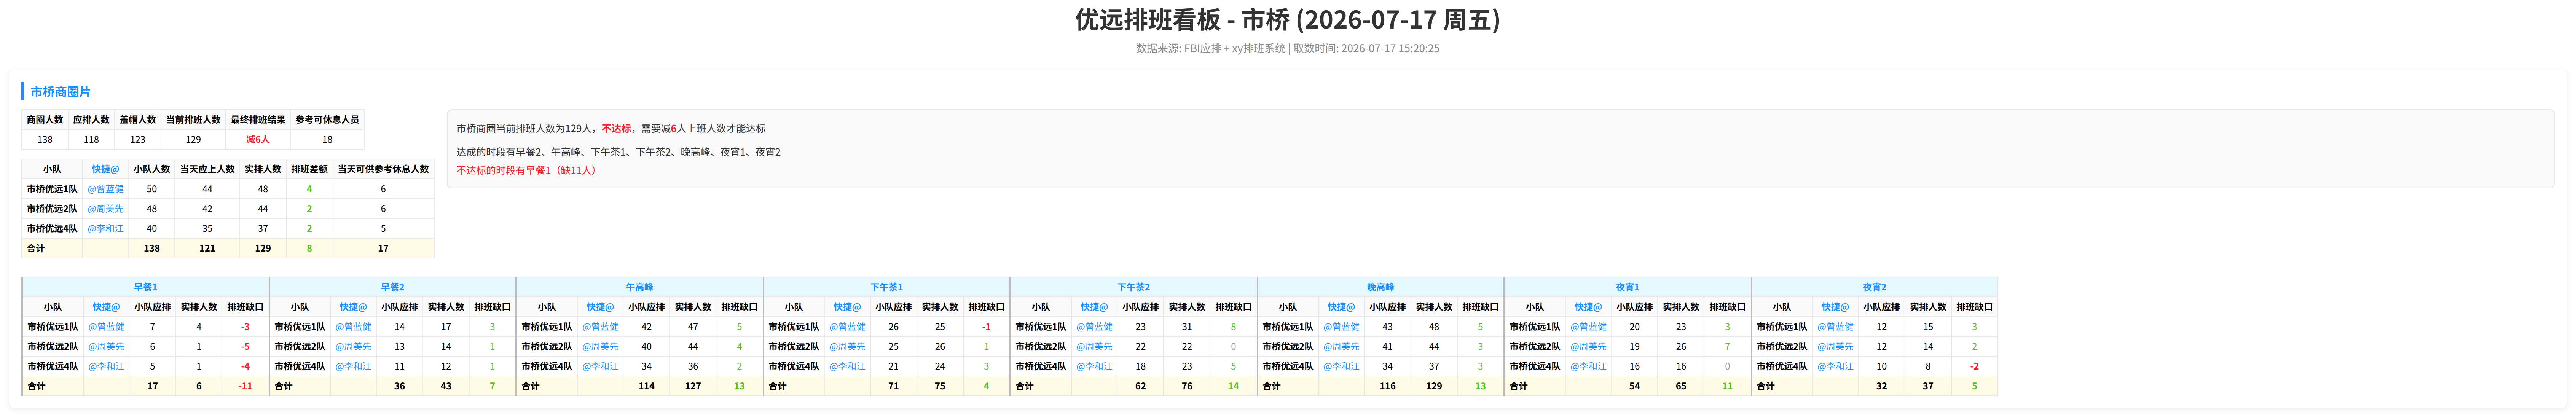
Task: Click @曾蓝健 link in 下午茶2 table
Action: click(x=1094, y=327)
